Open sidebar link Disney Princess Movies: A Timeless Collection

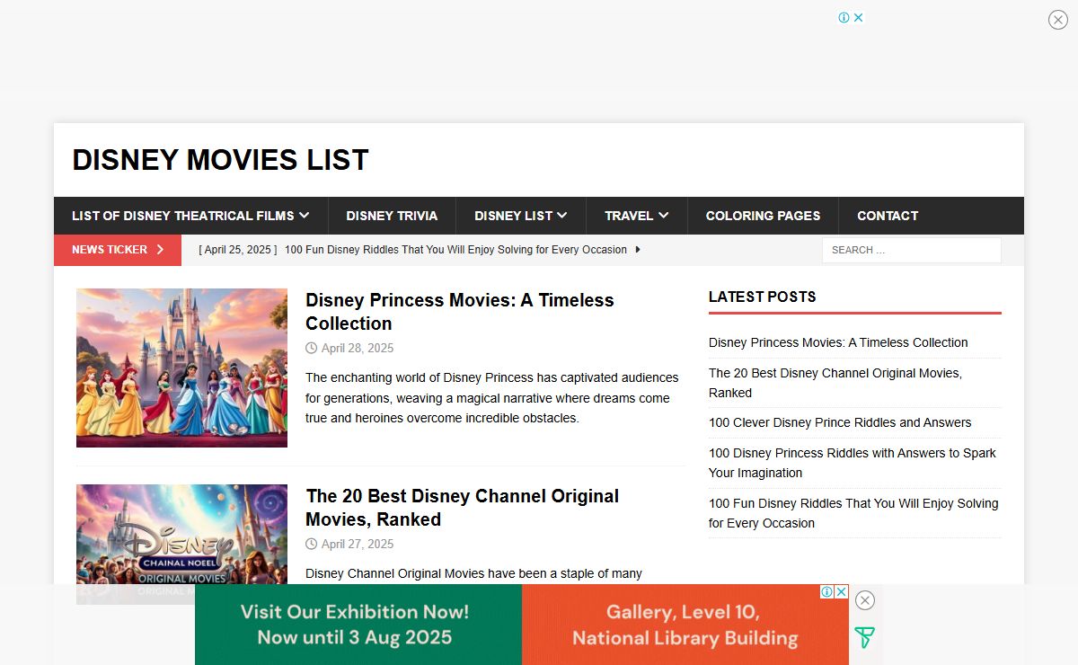pyautogui.click(x=838, y=342)
